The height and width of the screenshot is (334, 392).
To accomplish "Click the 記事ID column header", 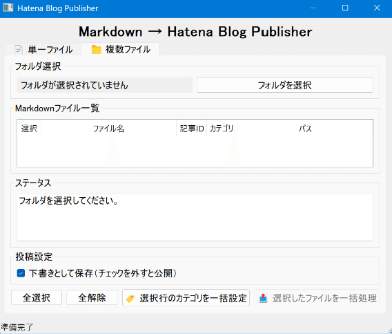I will [192, 129].
